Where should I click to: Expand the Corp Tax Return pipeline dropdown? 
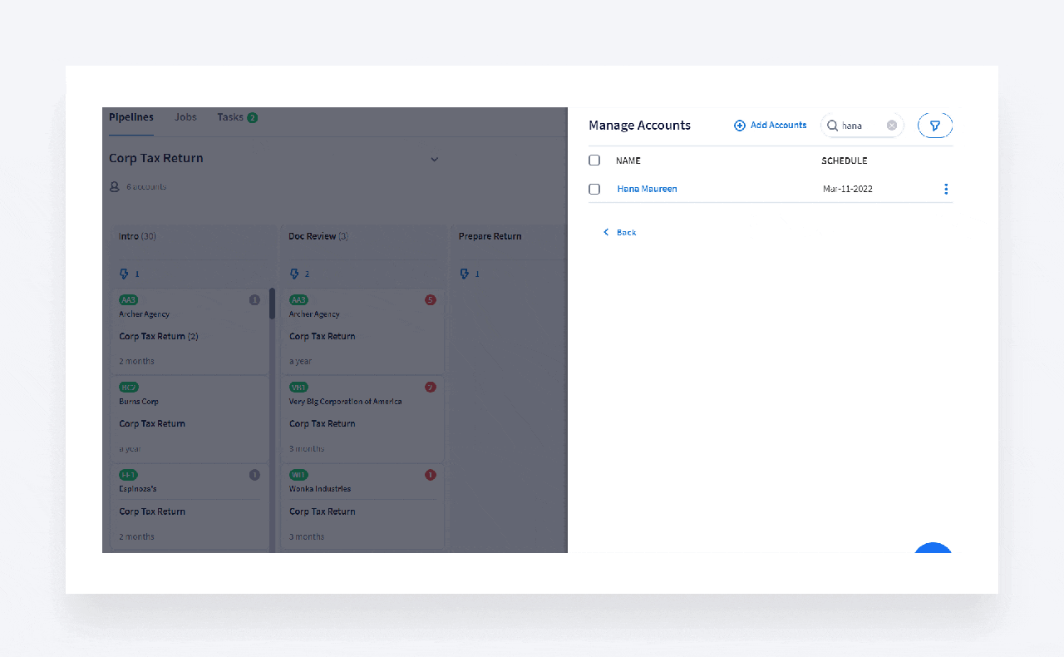pyautogui.click(x=434, y=159)
